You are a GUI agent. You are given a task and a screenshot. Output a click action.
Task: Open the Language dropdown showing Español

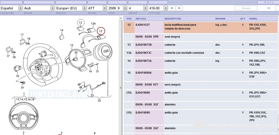tap(12, 8)
